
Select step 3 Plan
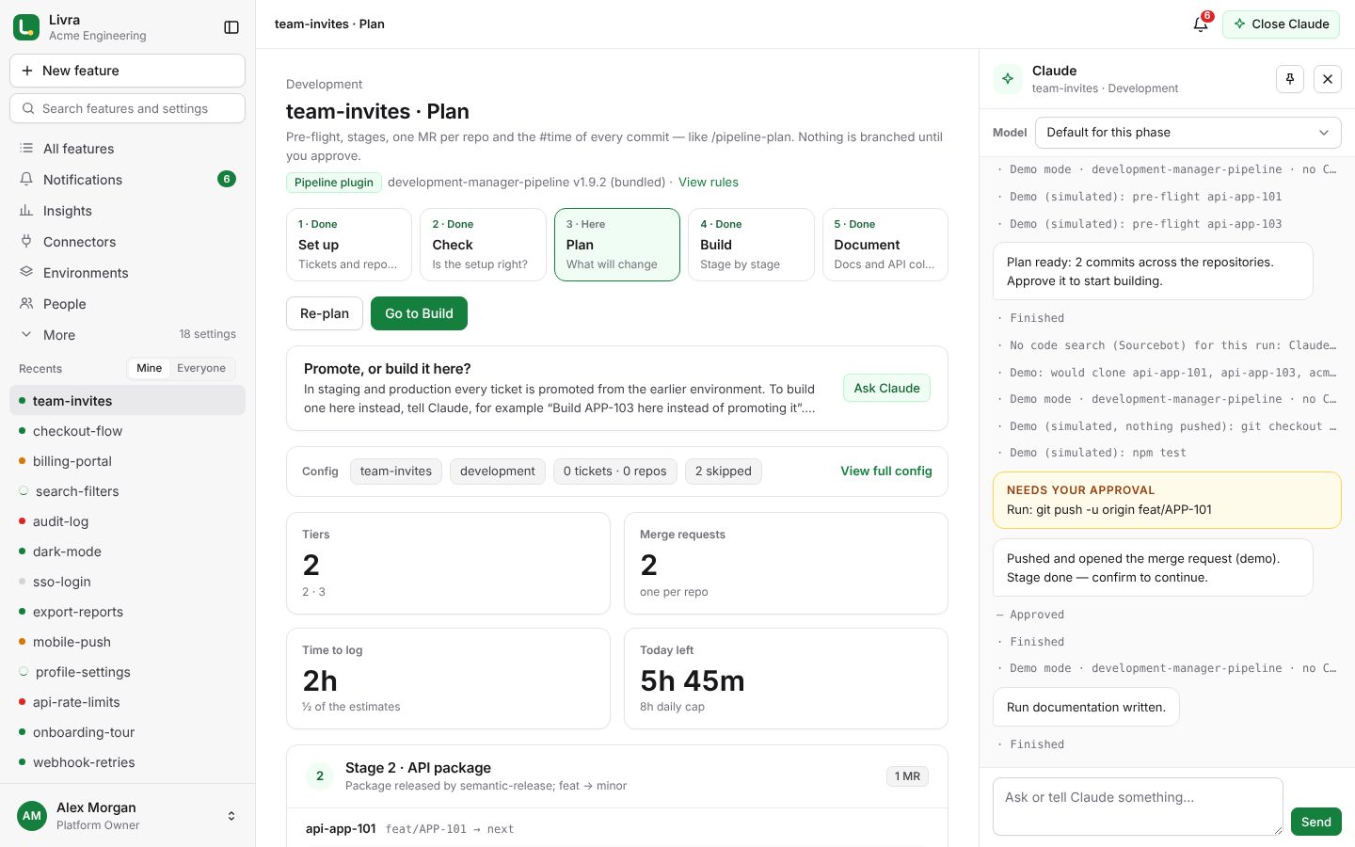(617, 245)
